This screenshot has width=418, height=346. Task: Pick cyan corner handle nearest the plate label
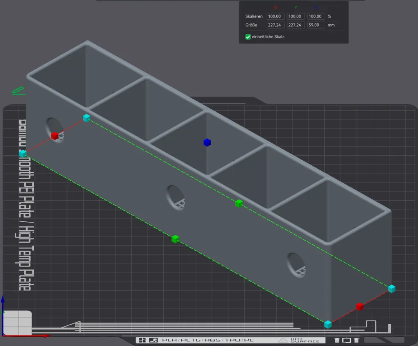(23, 154)
